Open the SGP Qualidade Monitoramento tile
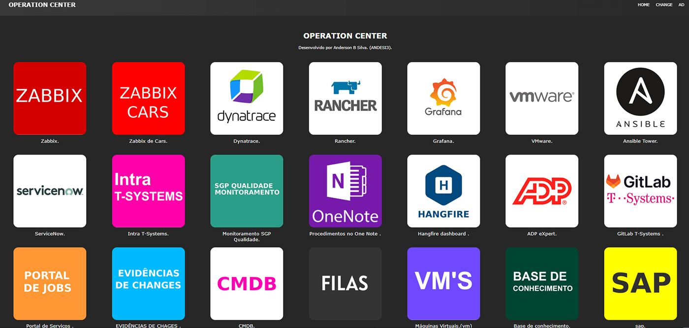Viewport: 689px width, 328px height. pyautogui.click(x=247, y=191)
